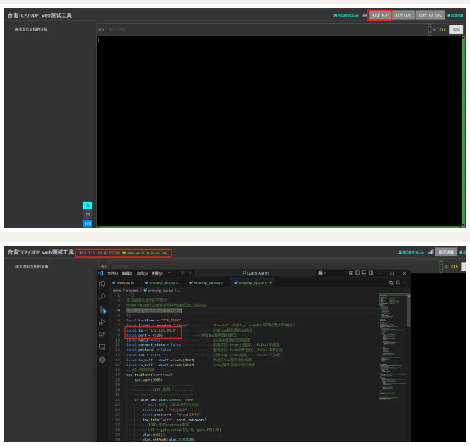Click the 打开 UDP button
The image size is (470, 446).
[404, 15]
